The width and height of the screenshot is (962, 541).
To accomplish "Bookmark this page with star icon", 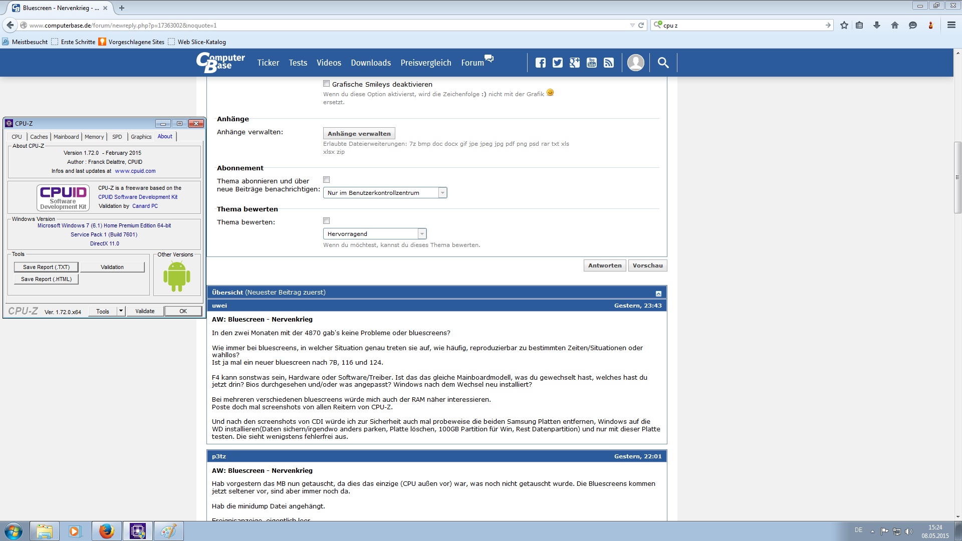I will click(844, 25).
